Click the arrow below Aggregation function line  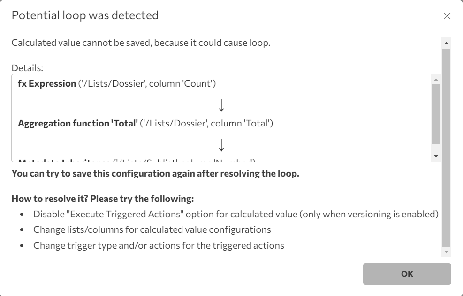click(222, 145)
